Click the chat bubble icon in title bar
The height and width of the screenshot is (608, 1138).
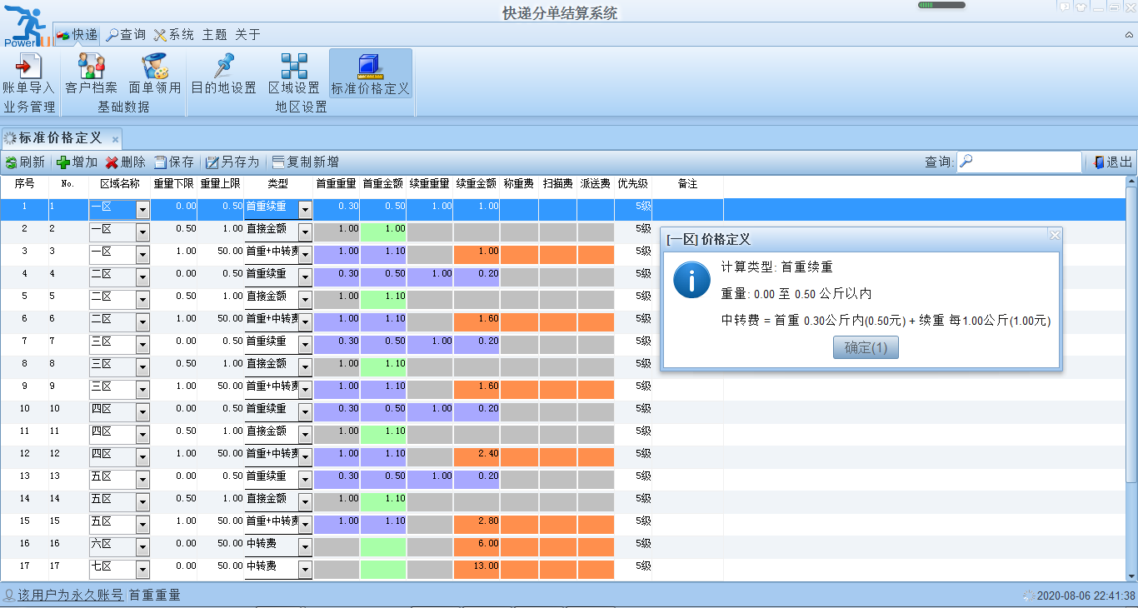(x=1065, y=6)
